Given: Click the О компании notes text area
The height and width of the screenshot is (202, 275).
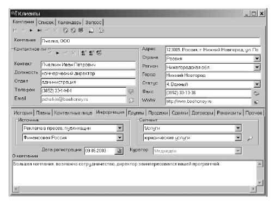Looking at the screenshot, I should coord(135,173).
